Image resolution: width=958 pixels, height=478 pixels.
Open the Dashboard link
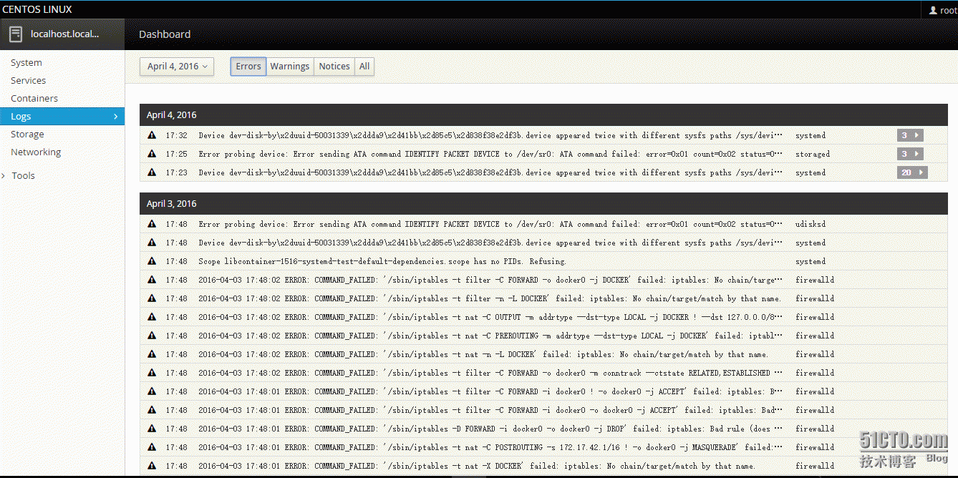coord(165,34)
